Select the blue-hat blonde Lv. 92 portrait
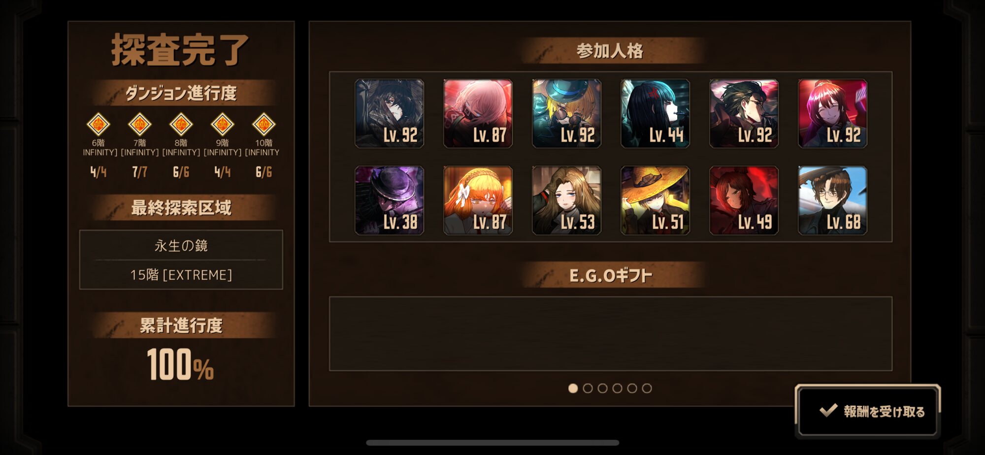 click(566, 113)
